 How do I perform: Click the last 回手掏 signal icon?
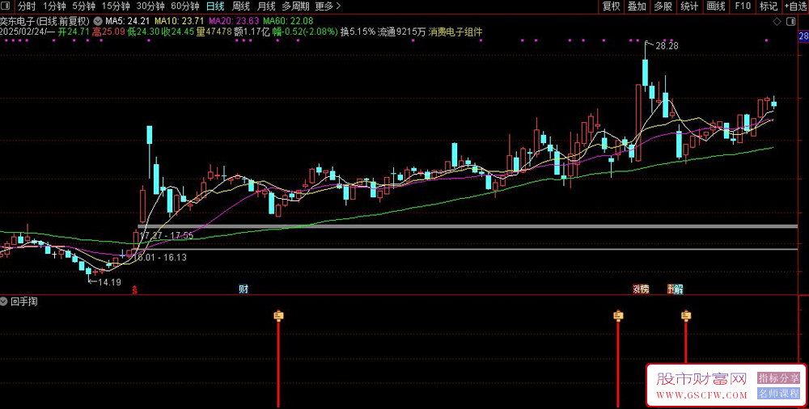coord(686,315)
